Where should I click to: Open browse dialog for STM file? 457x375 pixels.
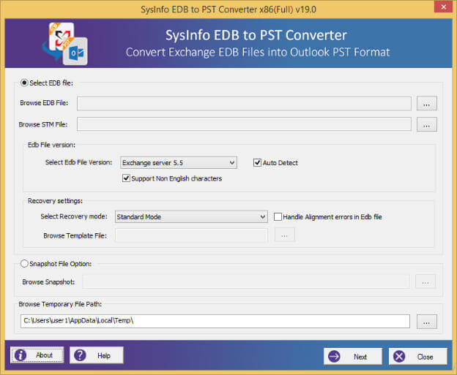coord(427,124)
